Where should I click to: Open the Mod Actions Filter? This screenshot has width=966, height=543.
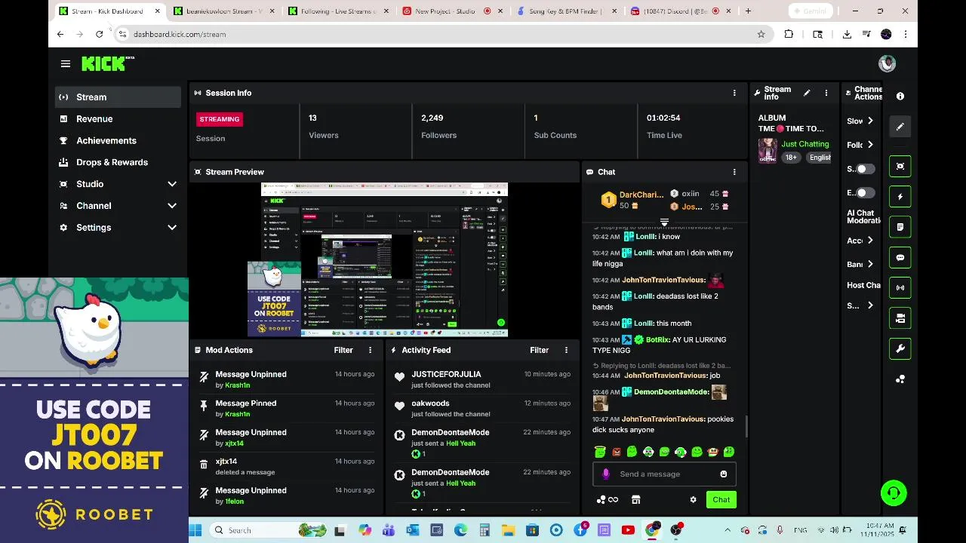tap(343, 350)
